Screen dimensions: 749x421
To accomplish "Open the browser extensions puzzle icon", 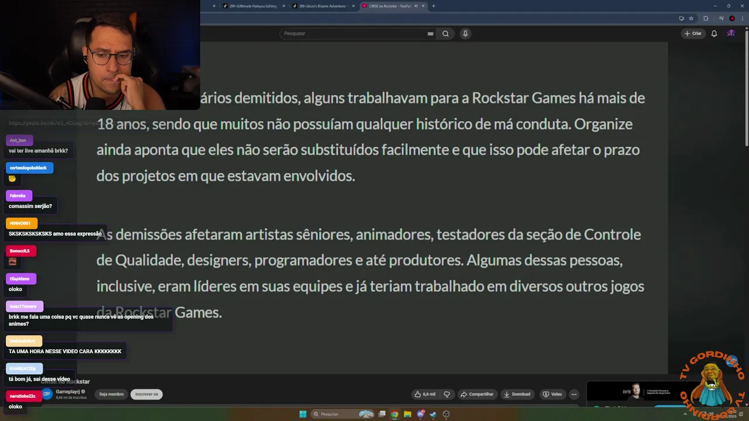I will pos(706,19).
